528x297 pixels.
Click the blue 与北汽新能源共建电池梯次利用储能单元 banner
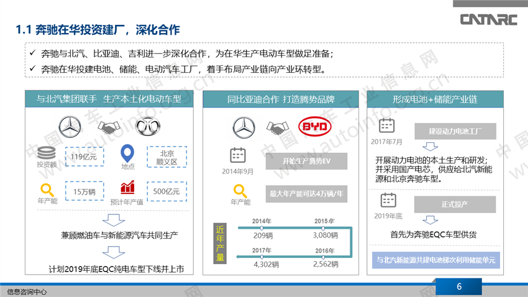click(x=435, y=260)
